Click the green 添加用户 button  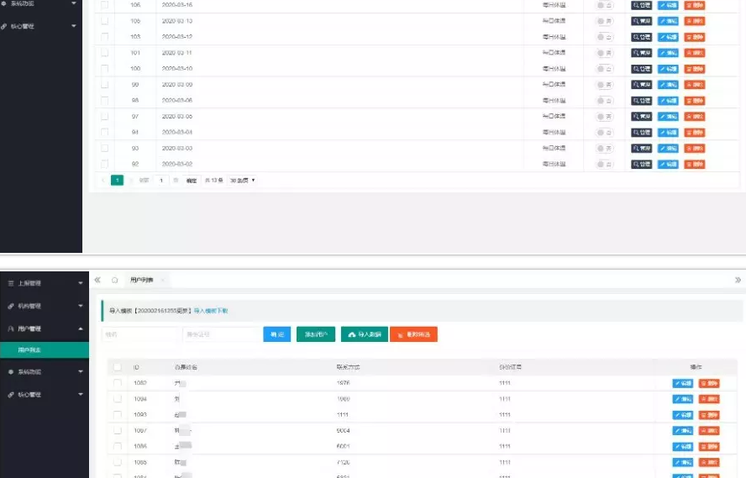tap(316, 334)
